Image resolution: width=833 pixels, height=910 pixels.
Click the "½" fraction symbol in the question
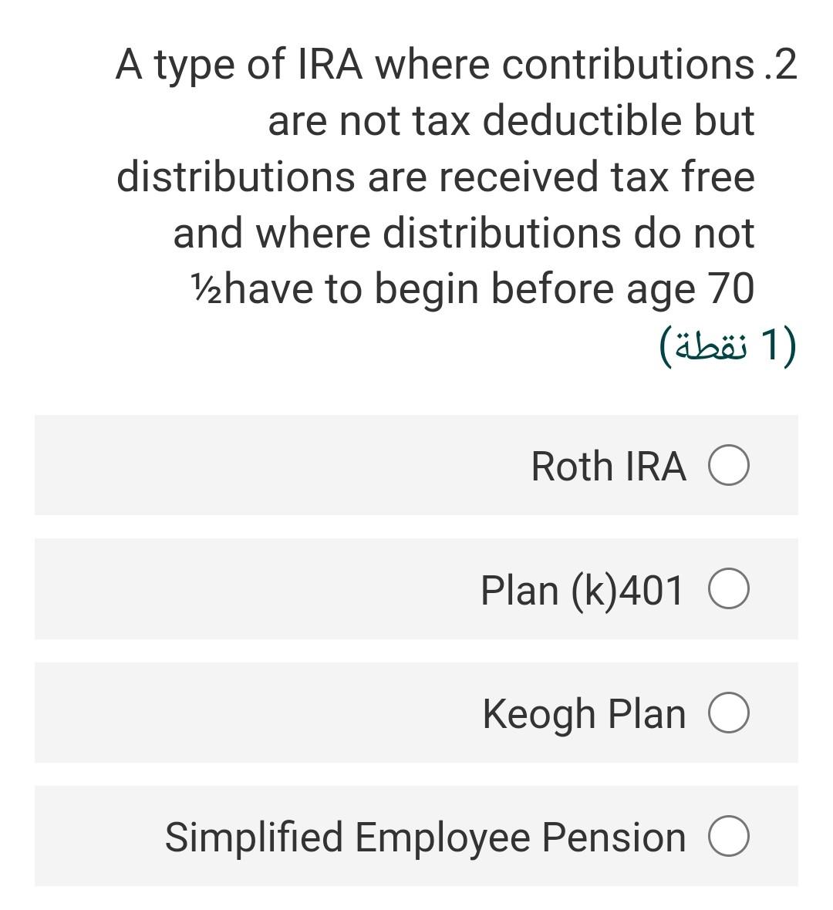click(x=206, y=290)
